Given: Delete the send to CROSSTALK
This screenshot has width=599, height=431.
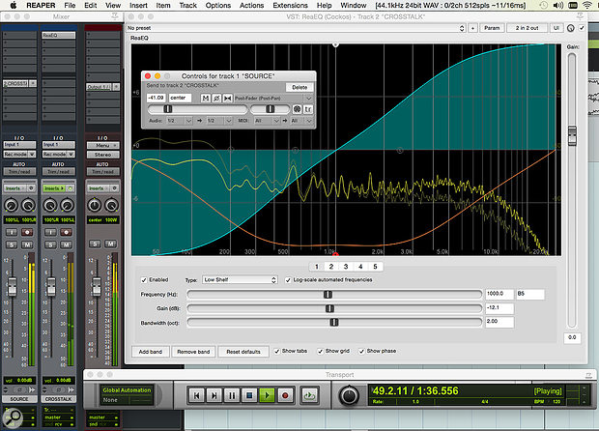Looking at the screenshot, I should click(x=299, y=88).
